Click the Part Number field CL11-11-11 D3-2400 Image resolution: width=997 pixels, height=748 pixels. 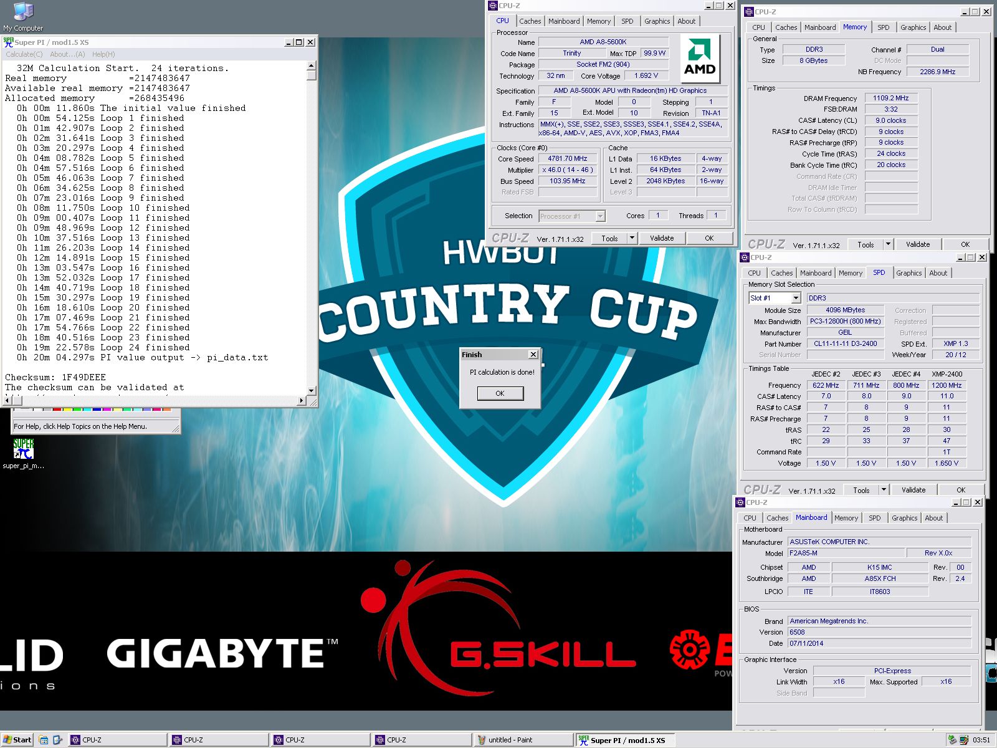tap(846, 344)
